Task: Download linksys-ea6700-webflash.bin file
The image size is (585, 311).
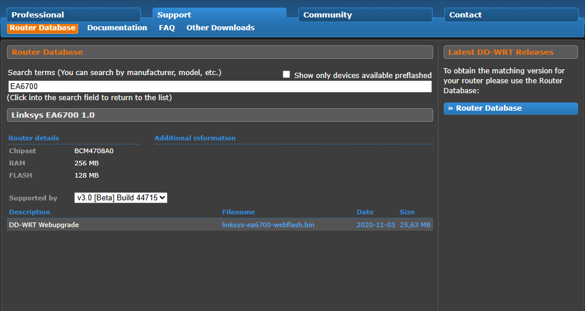Action: coord(268,225)
